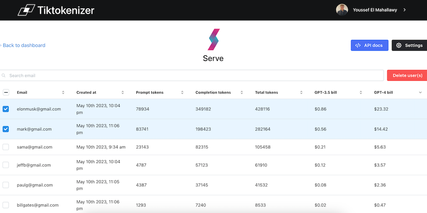Screen dimensions: 427x213
Task: Sort by Created at column
Action: [123, 92]
